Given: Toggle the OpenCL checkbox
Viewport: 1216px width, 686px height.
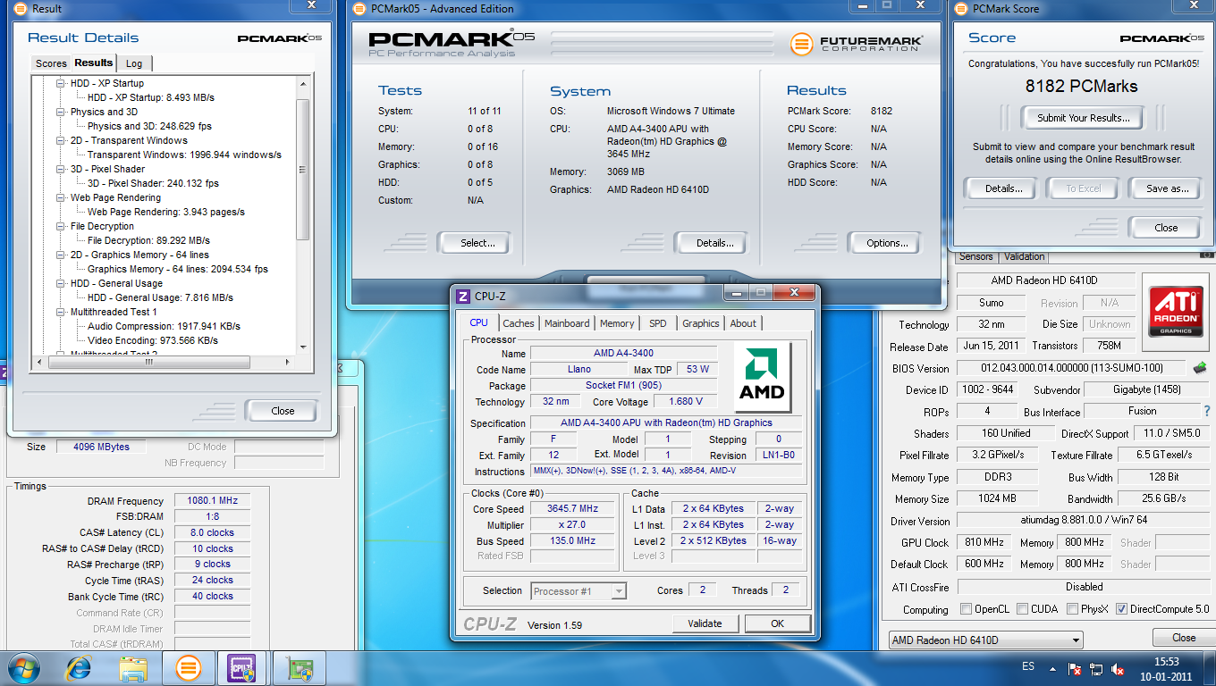Looking at the screenshot, I should click(966, 609).
